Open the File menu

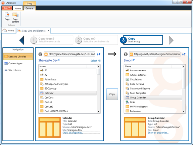pyautogui.click(x=7, y=8)
